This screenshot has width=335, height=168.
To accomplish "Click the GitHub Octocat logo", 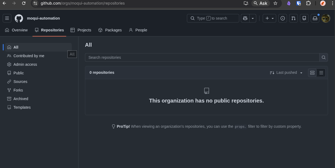I will click(19, 18).
